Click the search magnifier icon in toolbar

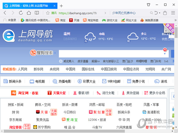pos(151,13)
